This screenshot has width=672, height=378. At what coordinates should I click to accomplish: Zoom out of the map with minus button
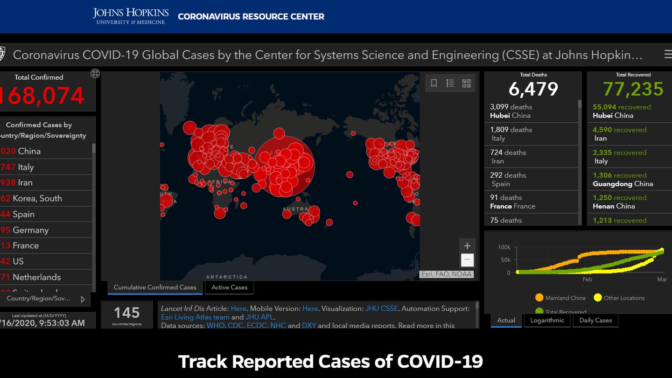[467, 260]
